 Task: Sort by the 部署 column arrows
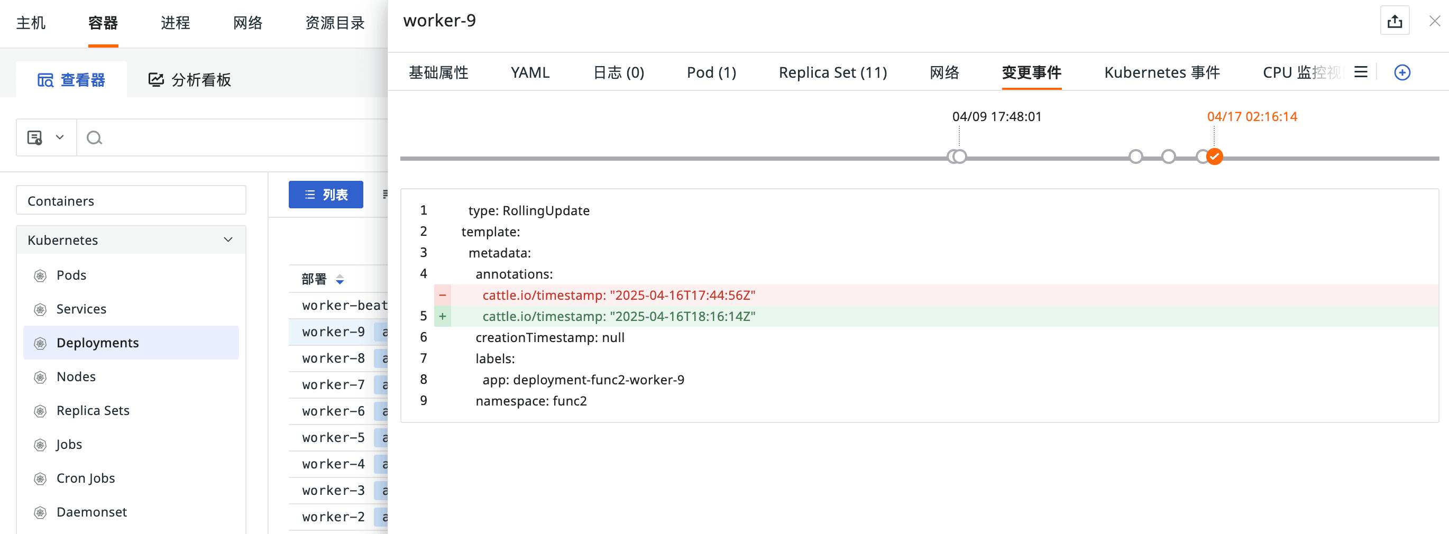(339, 279)
